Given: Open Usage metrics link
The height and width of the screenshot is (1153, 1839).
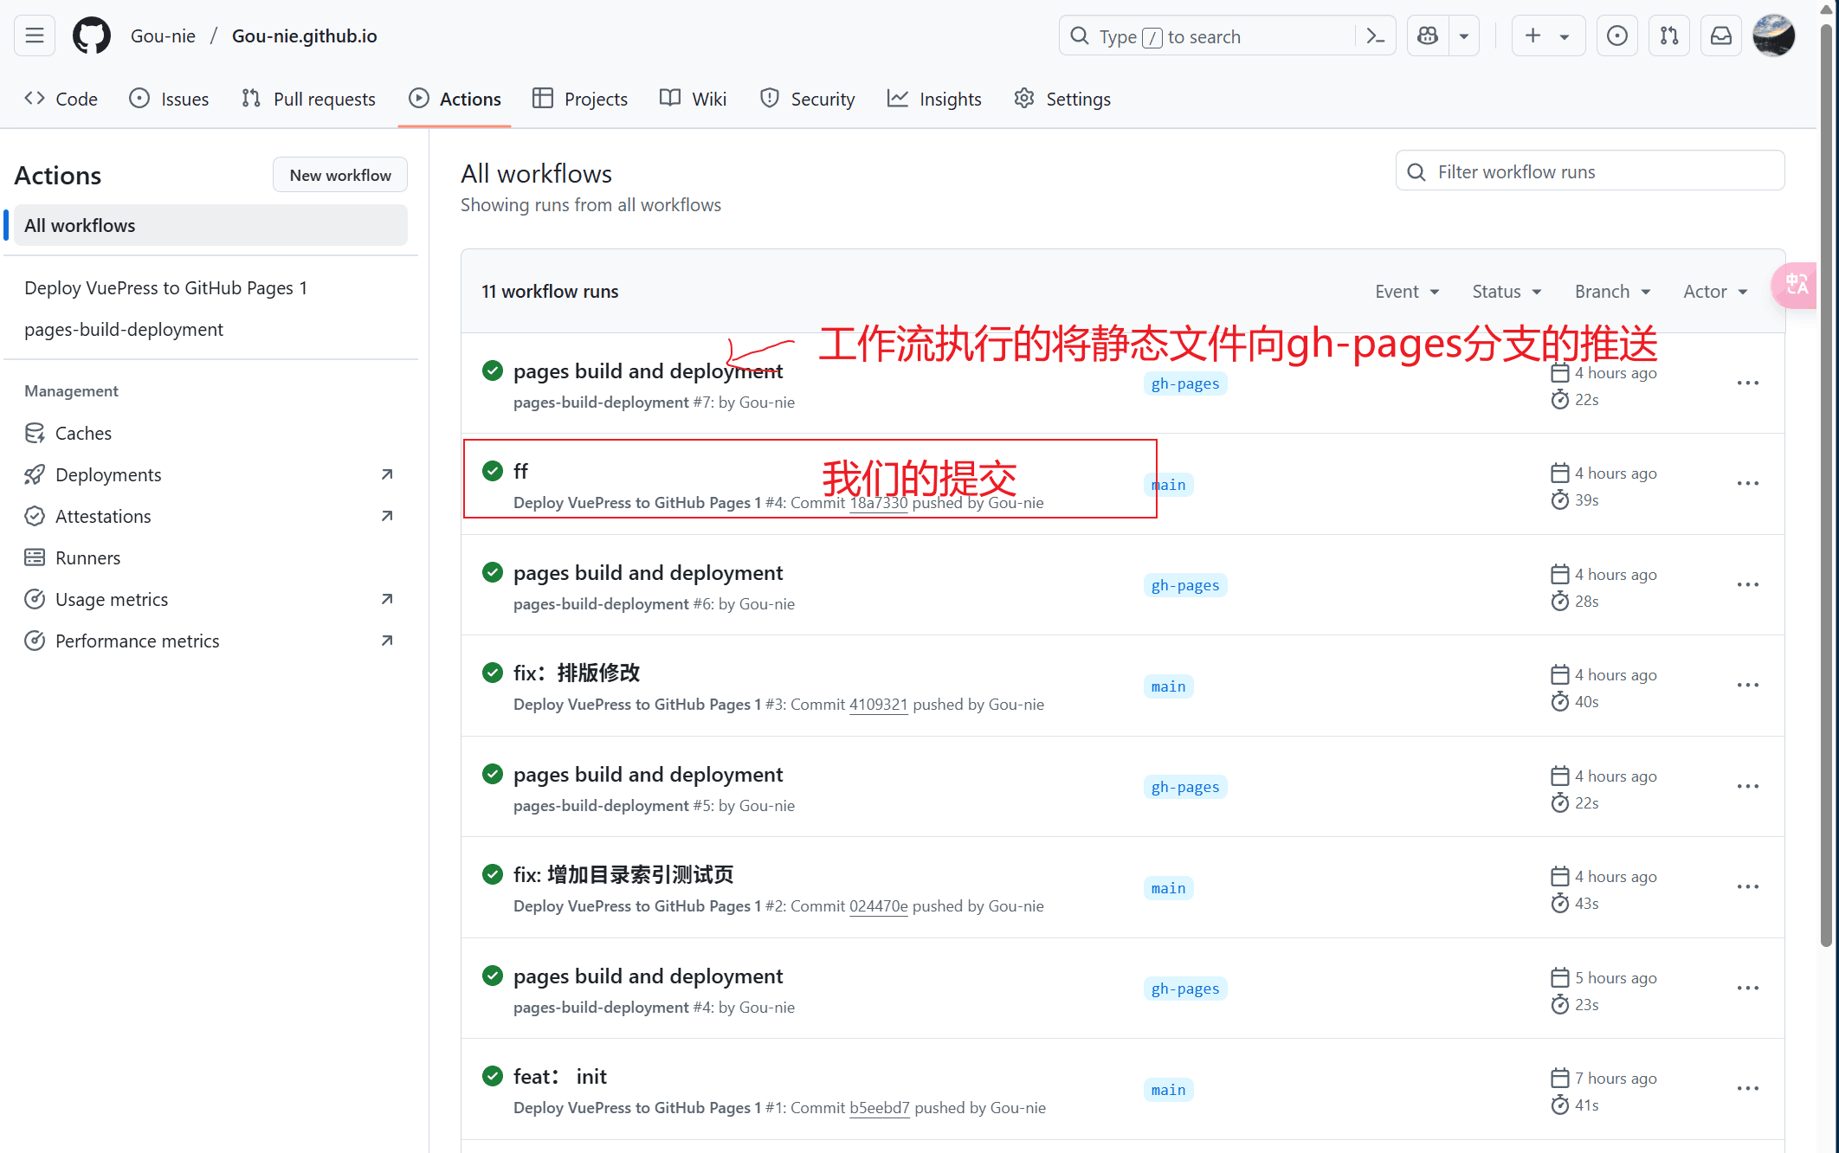Looking at the screenshot, I should [x=210, y=599].
